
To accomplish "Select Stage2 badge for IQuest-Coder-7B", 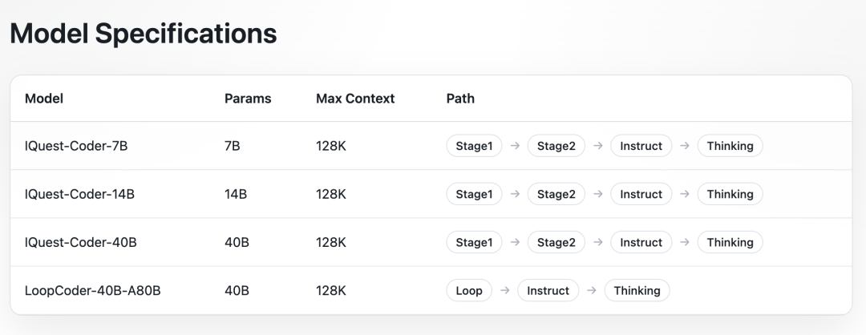I will 556,146.
